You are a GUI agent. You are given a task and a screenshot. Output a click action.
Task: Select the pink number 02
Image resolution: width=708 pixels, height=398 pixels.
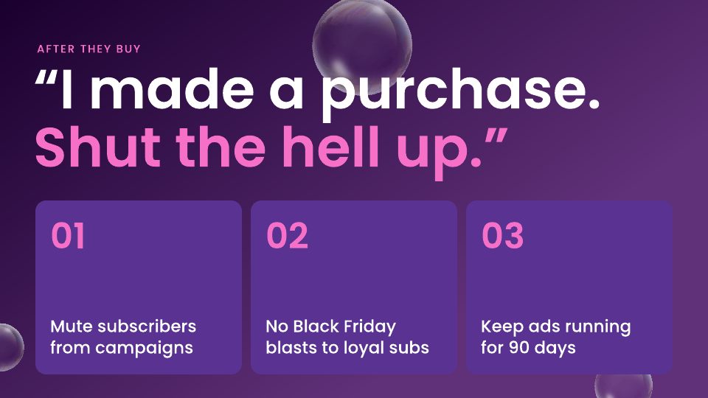287,235
